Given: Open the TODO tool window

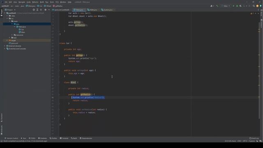Looking at the screenshot, I should point(32,138).
